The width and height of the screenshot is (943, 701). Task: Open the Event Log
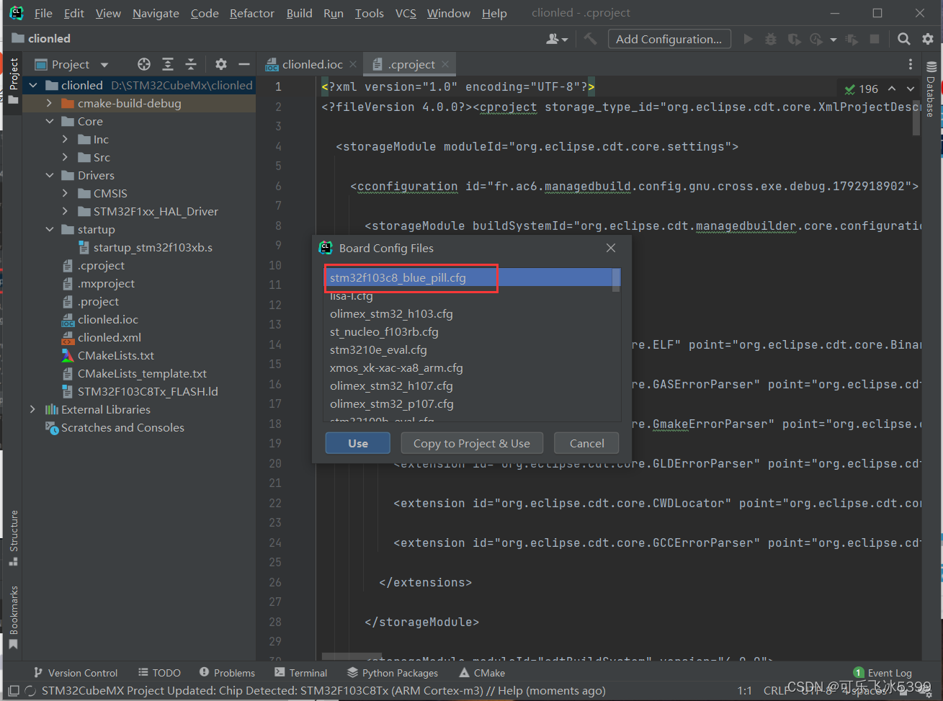pos(882,673)
